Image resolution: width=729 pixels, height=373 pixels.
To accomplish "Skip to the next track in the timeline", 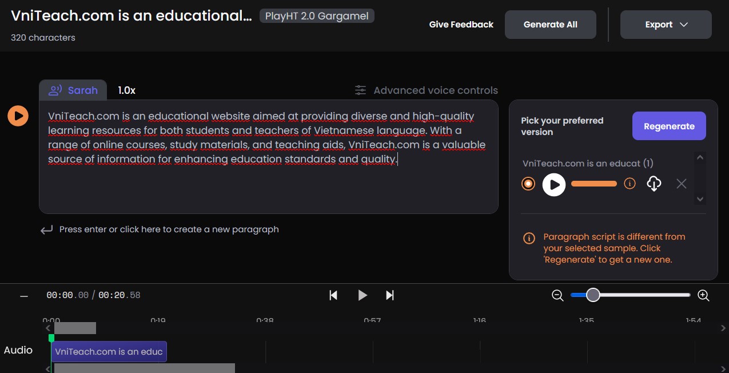I will pos(390,295).
